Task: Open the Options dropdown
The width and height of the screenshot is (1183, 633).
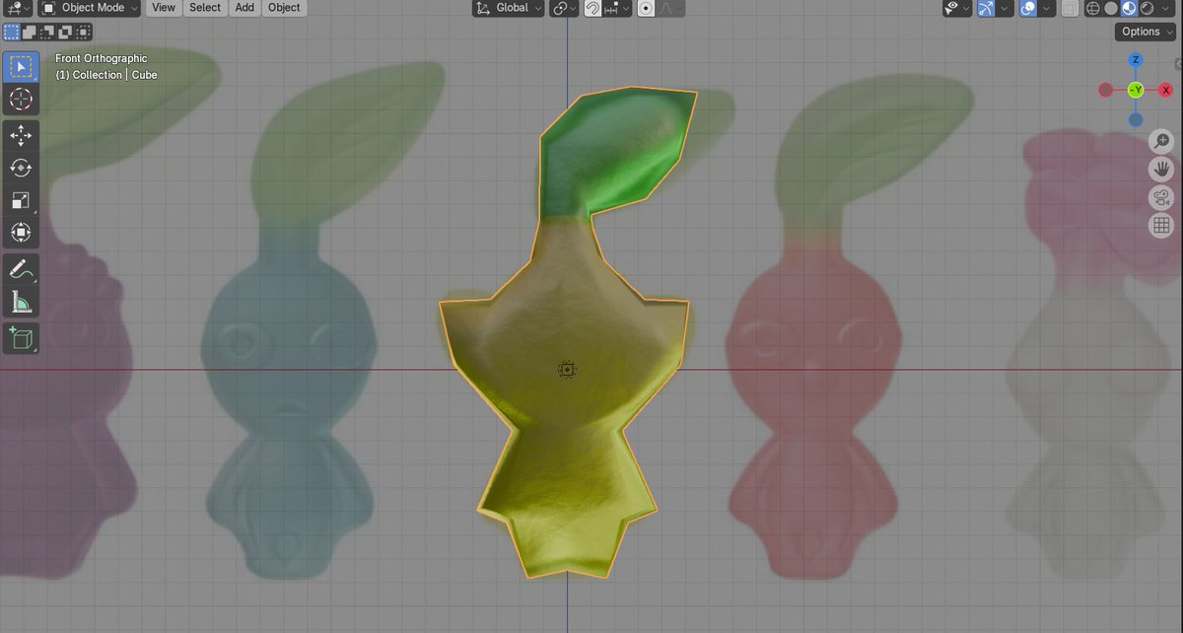Action: point(1147,32)
